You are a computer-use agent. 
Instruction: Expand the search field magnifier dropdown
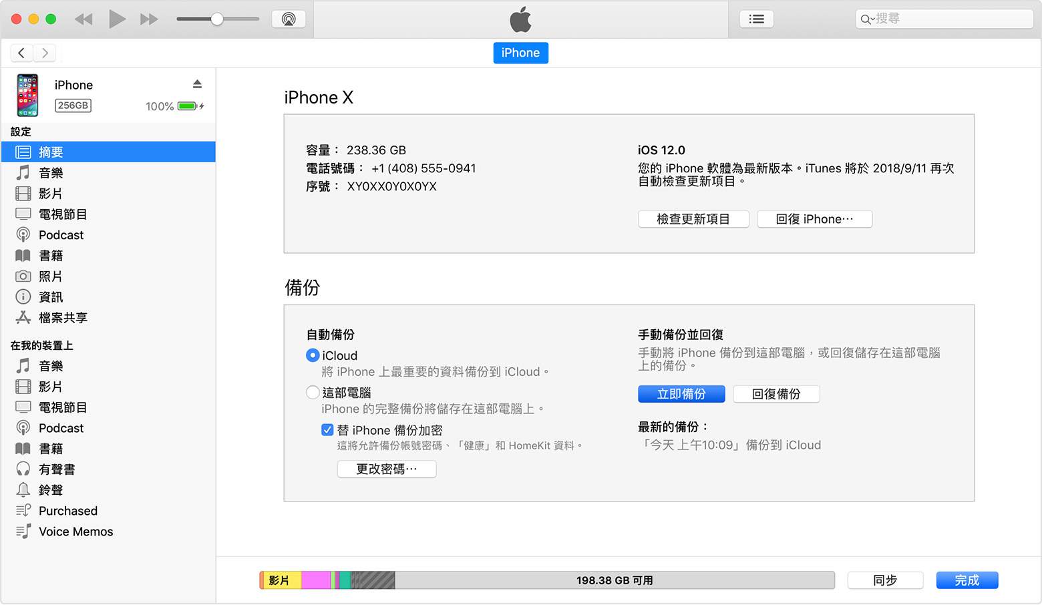(867, 19)
